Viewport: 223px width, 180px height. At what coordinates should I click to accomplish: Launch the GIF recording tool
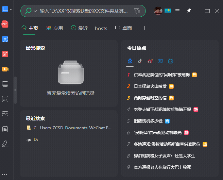[x=5, y=54]
